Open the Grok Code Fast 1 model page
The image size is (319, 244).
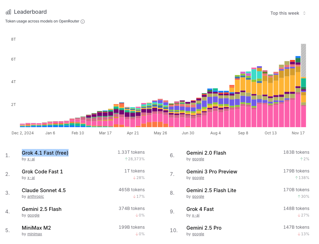point(42,172)
